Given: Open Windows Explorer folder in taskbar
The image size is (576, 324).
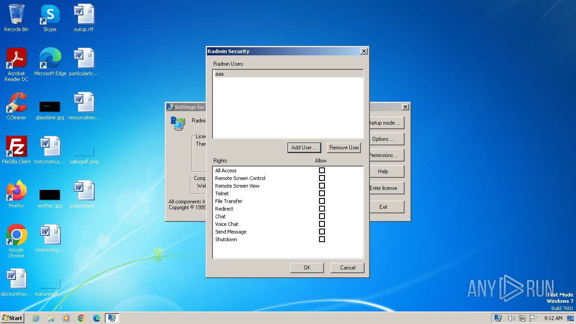Looking at the screenshot, I should coord(51,318).
